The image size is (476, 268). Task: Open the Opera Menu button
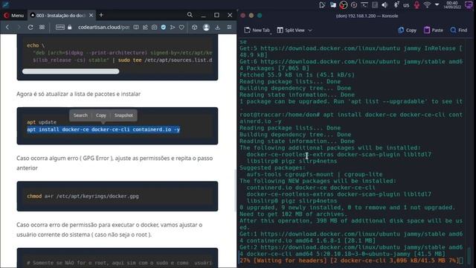pos(14,15)
